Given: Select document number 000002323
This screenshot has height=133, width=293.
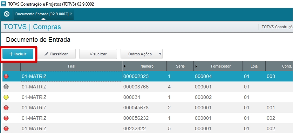Looking at the screenshot, I should [x=136, y=76].
